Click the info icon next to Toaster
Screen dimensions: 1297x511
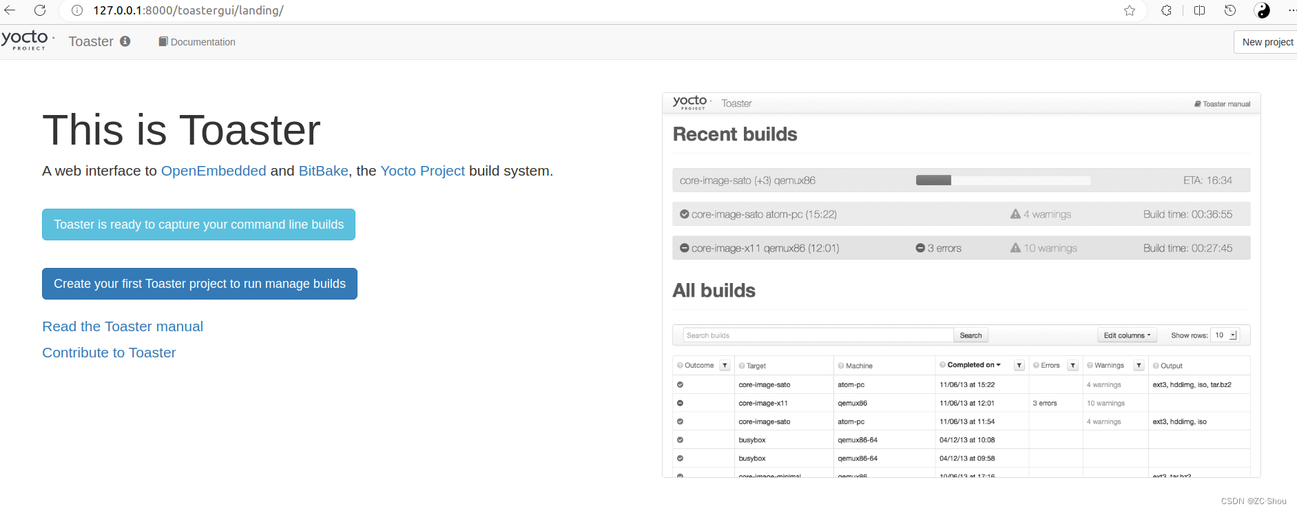tap(125, 41)
